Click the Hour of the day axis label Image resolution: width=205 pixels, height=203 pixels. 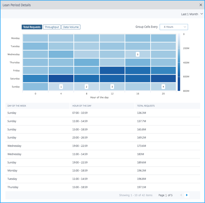click(x=99, y=97)
